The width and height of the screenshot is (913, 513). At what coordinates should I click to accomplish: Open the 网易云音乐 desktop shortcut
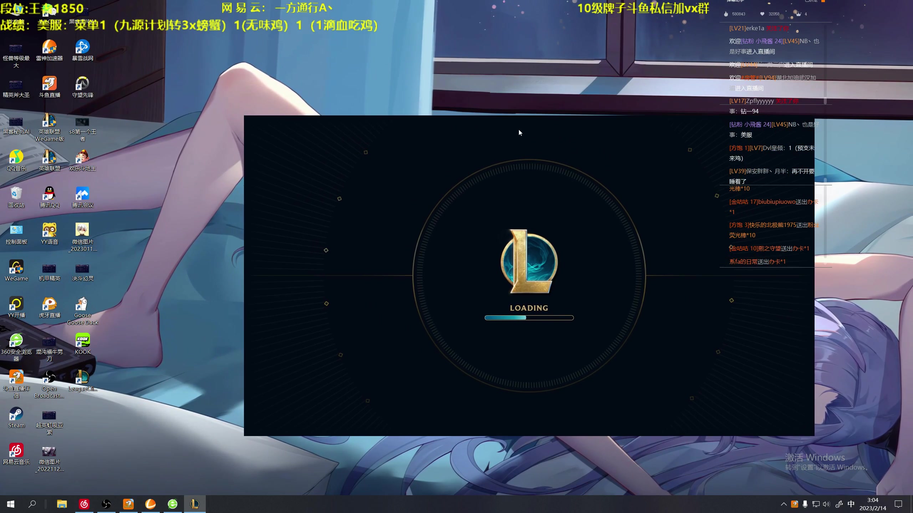(16, 454)
